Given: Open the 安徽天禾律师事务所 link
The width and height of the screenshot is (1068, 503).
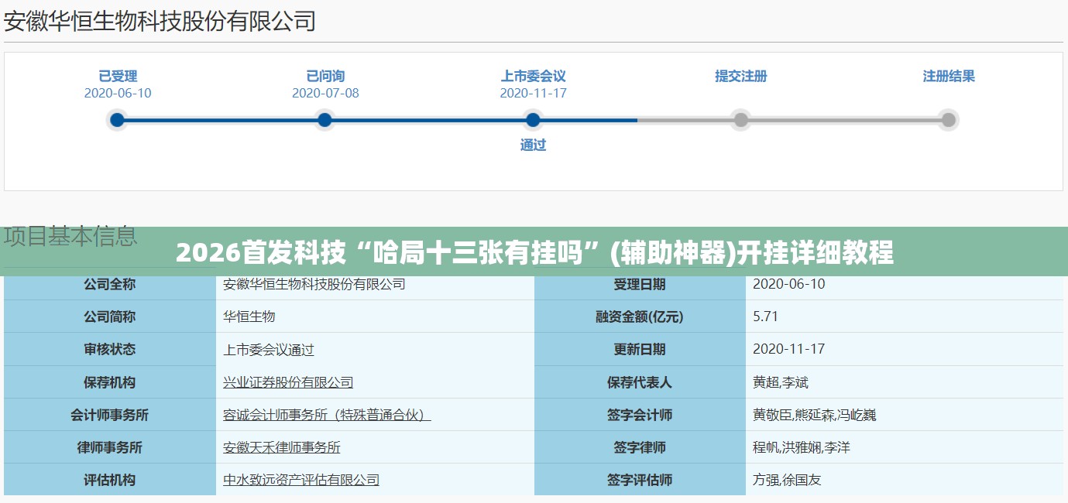Looking at the screenshot, I should point(282,447).
